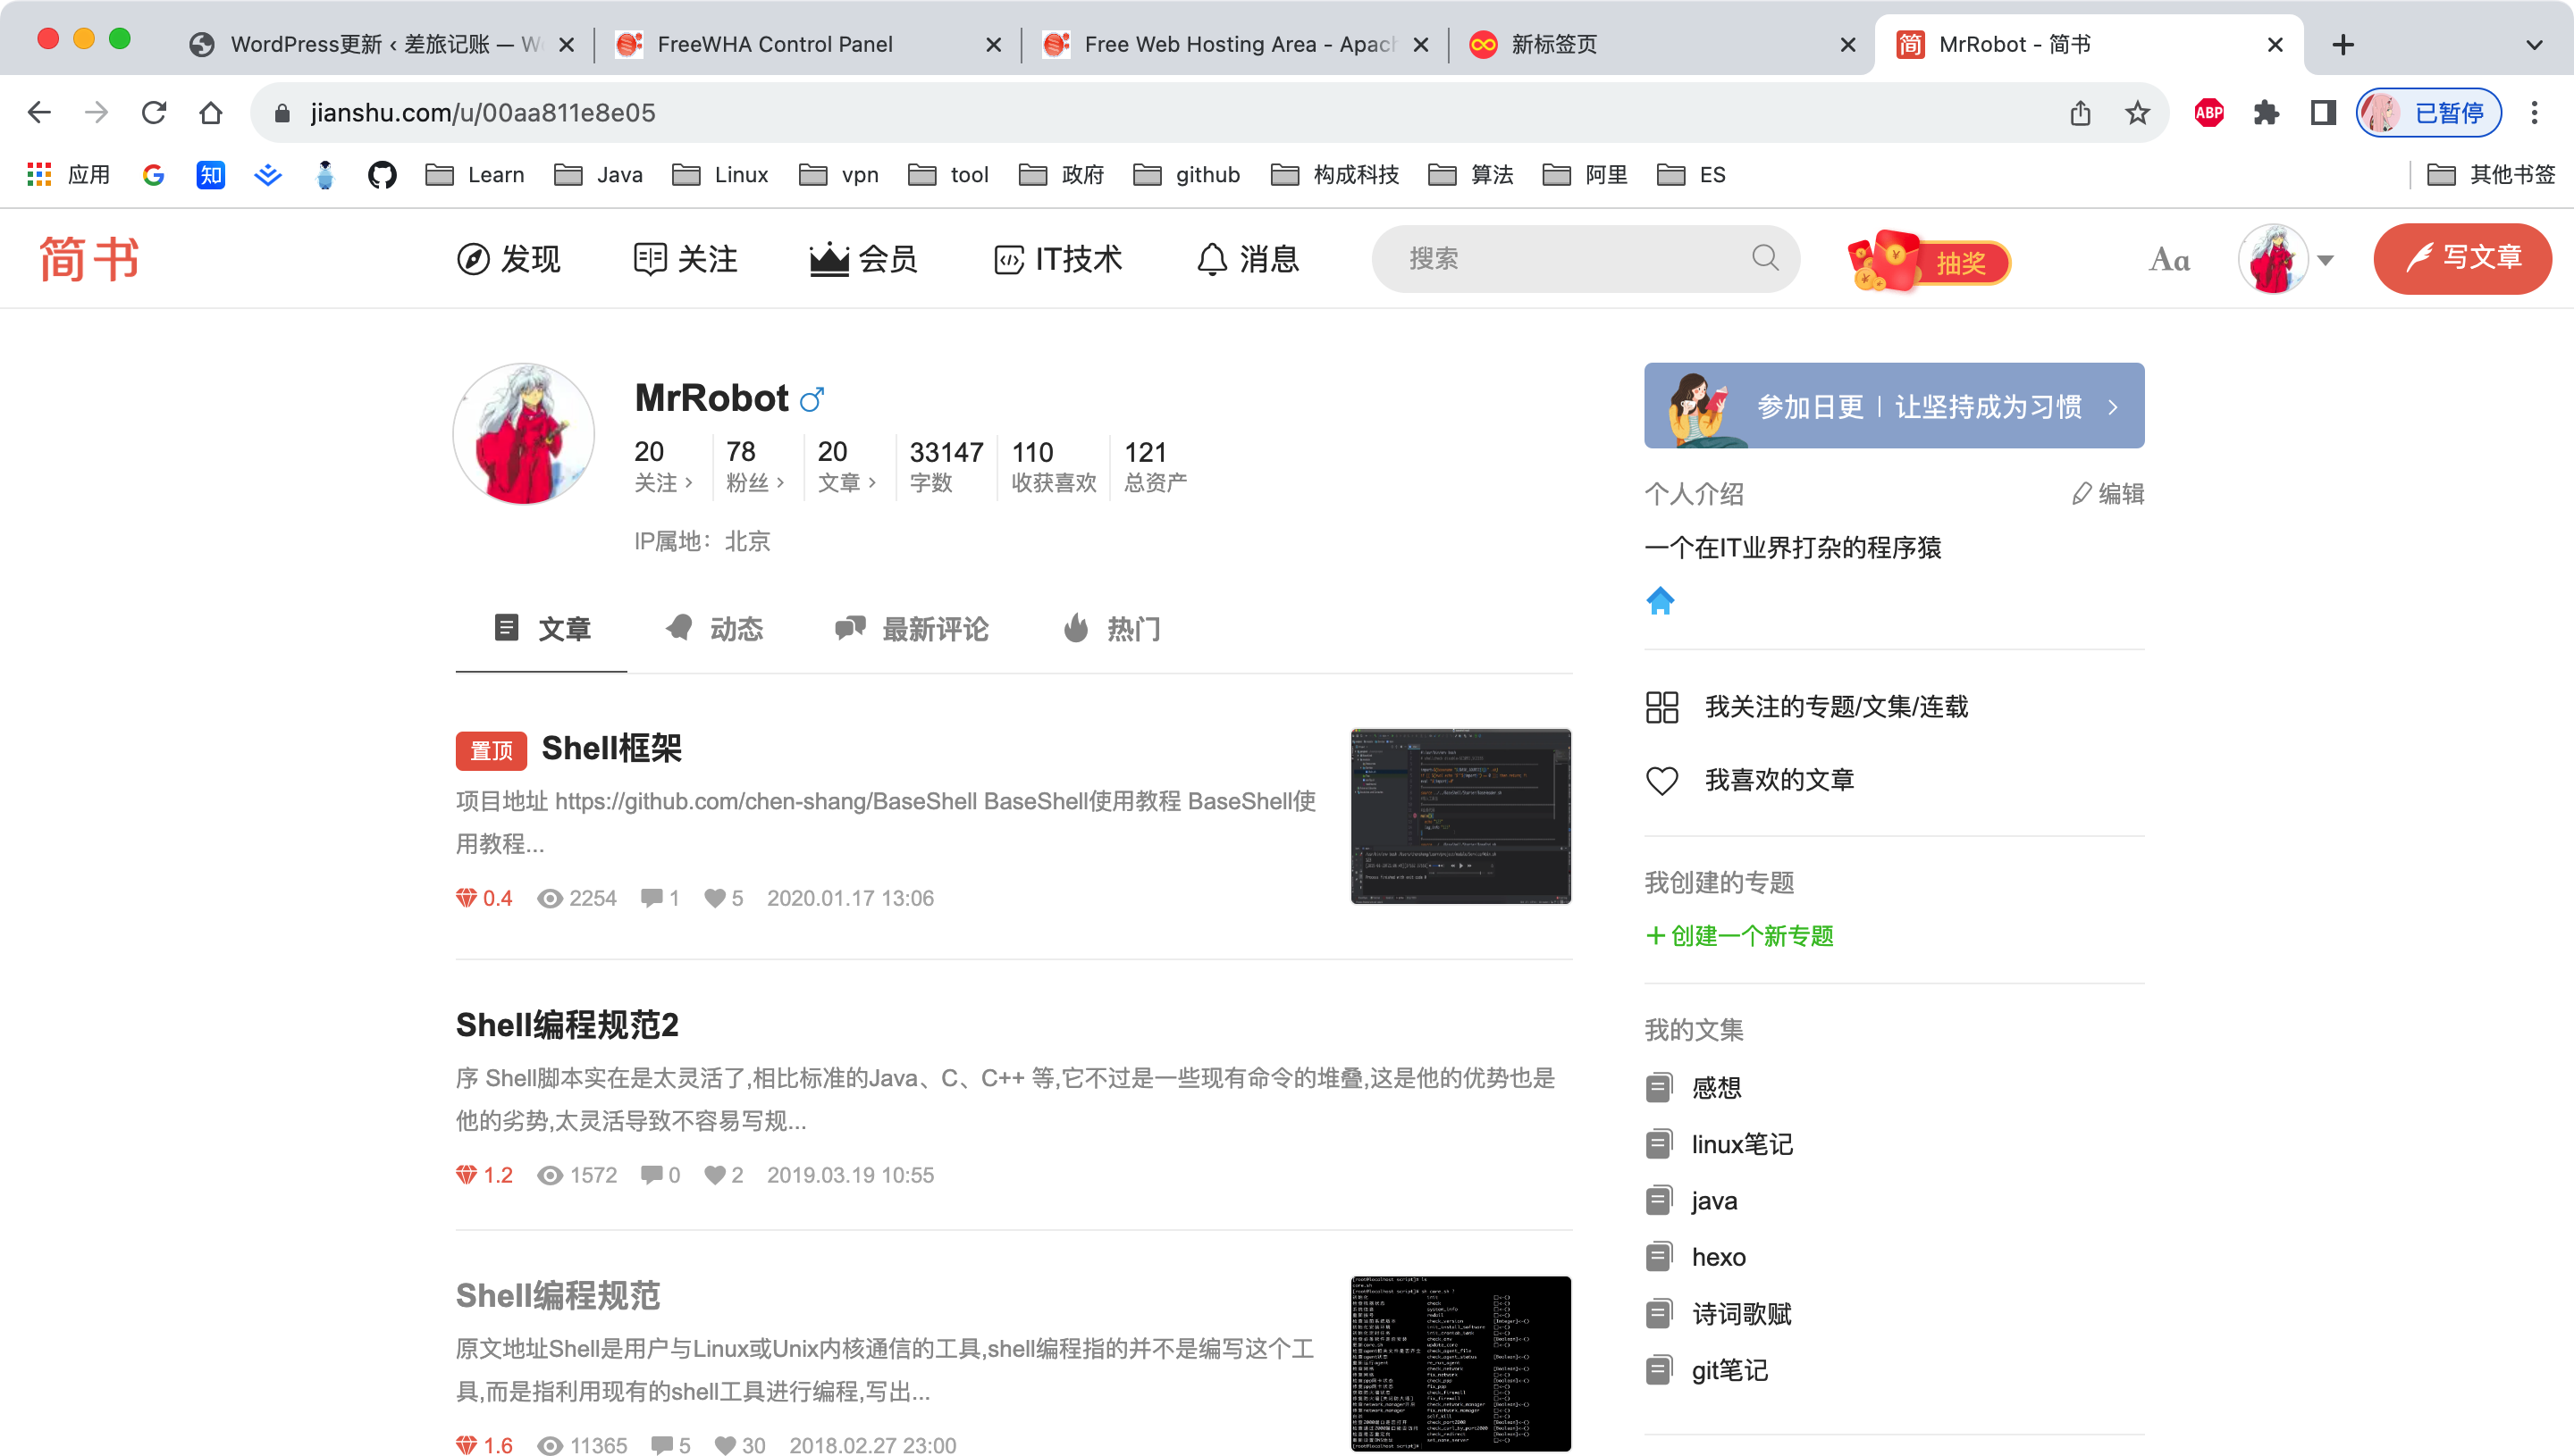
Task: Open the browser share page icon
Action: coord(2080,113)
